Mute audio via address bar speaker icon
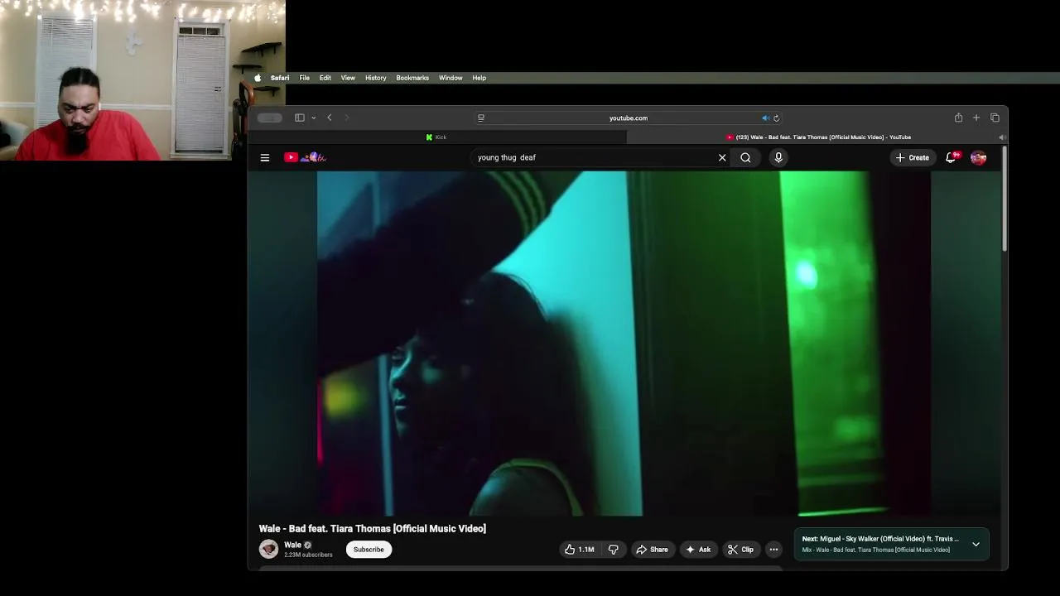The width and height of the screenshot is (1060, 596). pos(765,118)
